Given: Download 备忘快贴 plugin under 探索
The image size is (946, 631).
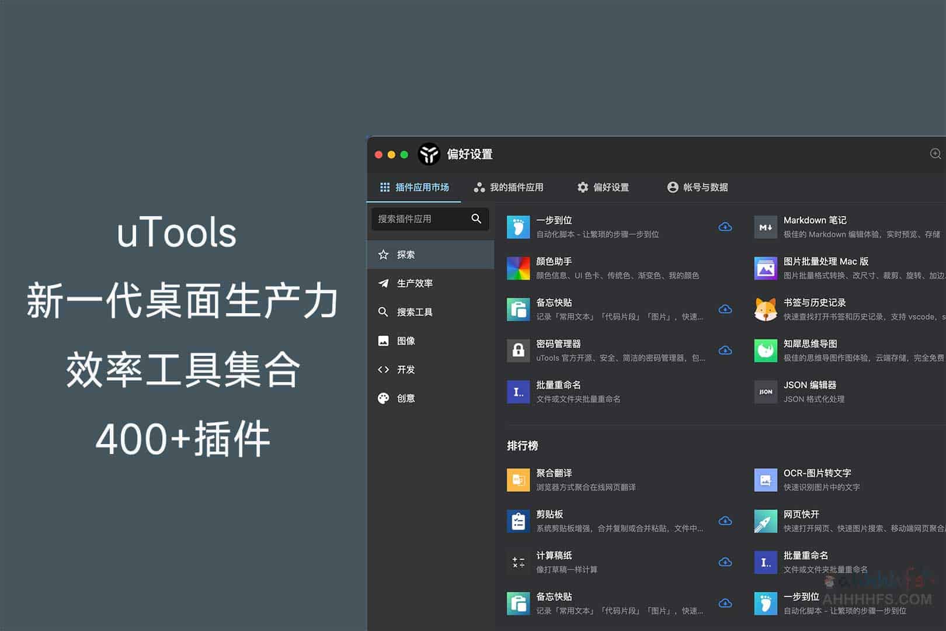Looking at the screenshot, I should click(x=725, y=309).
